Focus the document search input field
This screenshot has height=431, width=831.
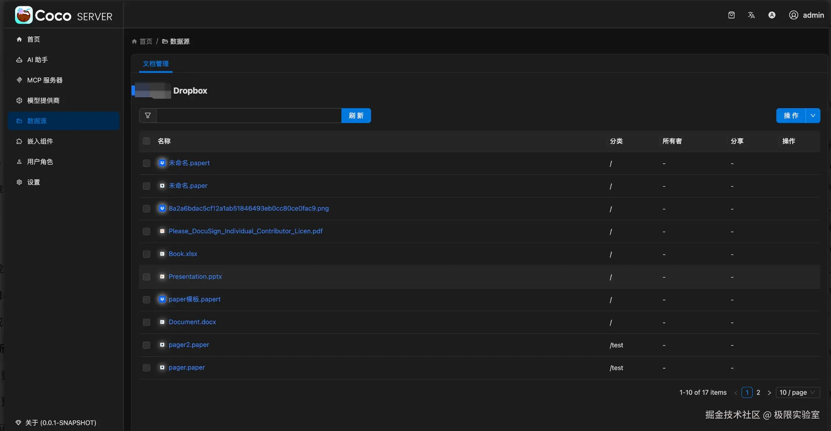(x=249, y=116)
